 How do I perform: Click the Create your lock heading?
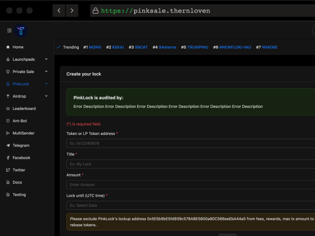[84, 74]
